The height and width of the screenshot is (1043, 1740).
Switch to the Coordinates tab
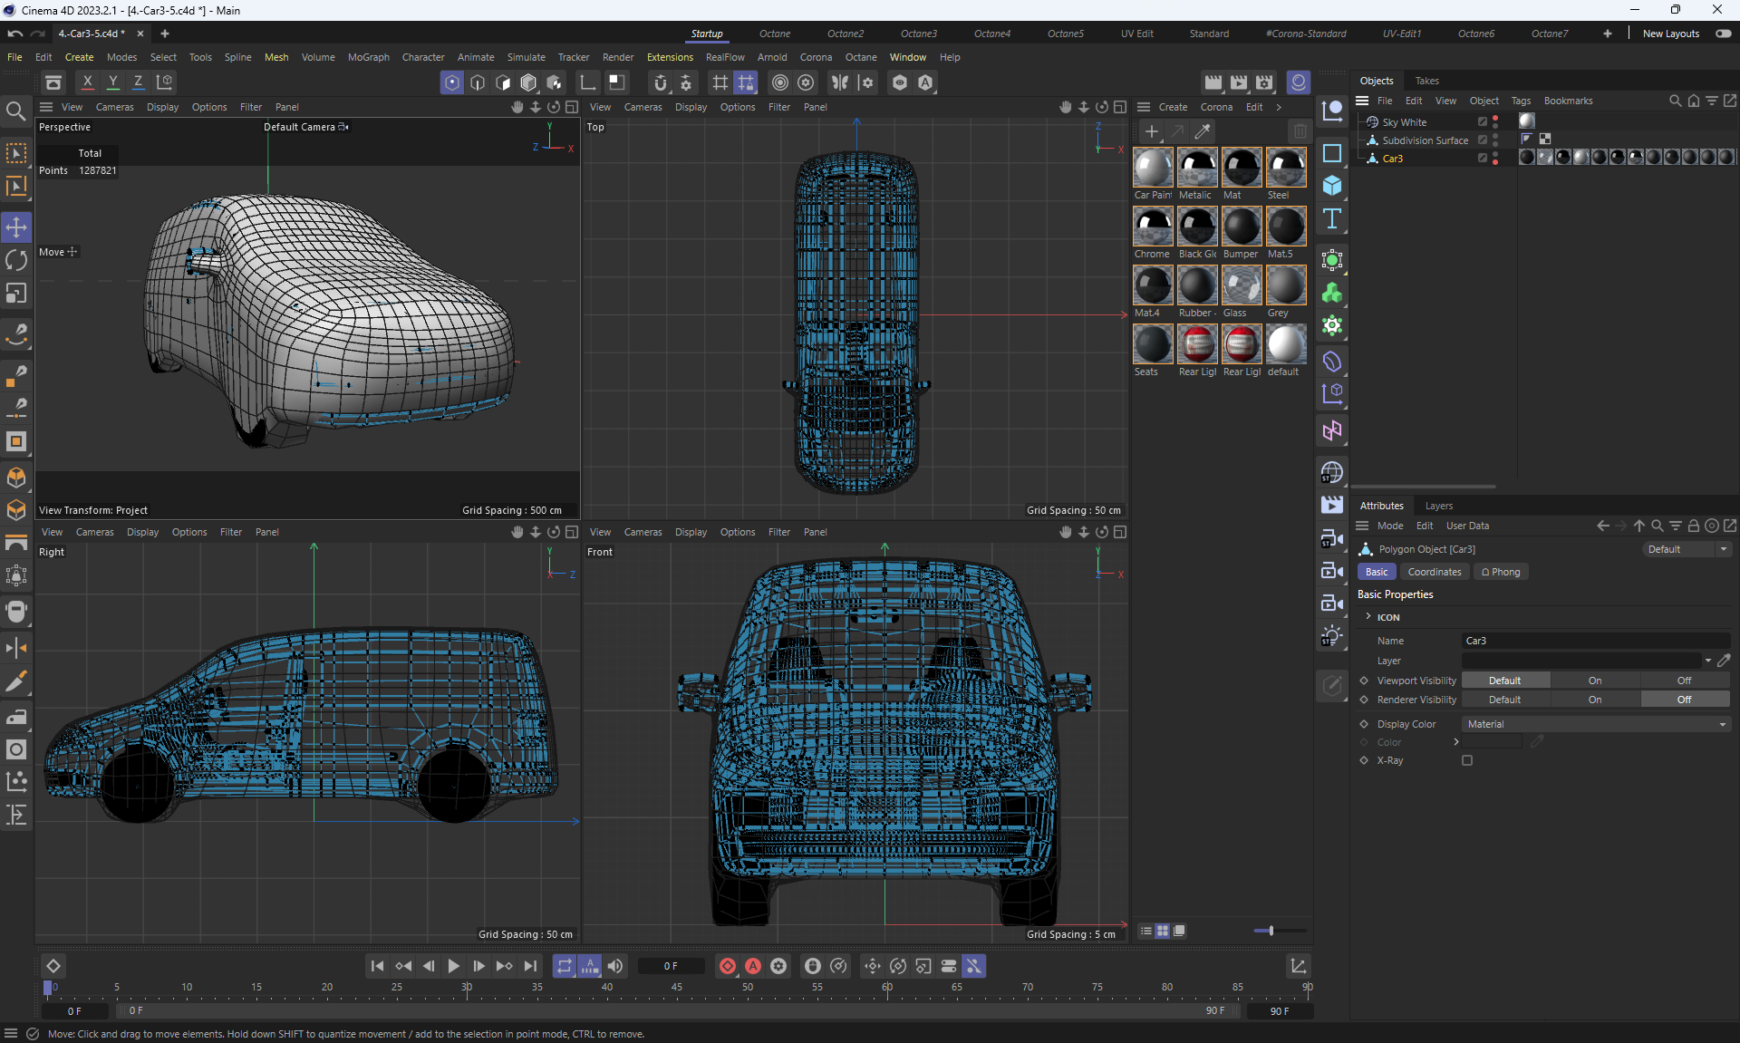click(1434, 572)
